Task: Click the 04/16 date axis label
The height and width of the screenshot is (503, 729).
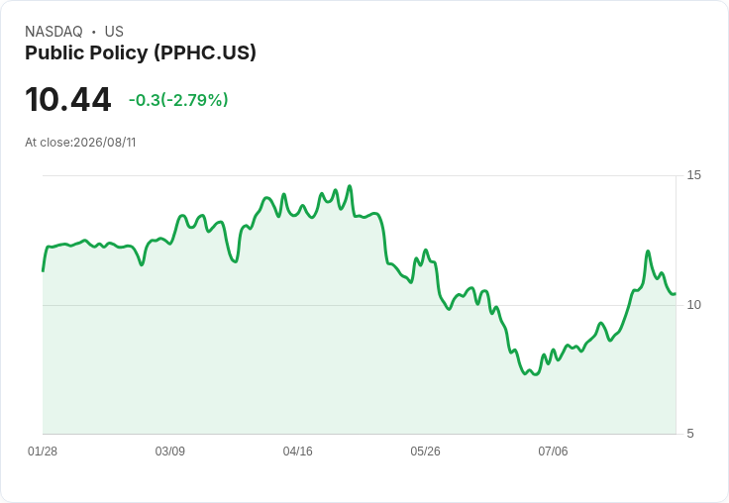Action: tap(297, 452)
